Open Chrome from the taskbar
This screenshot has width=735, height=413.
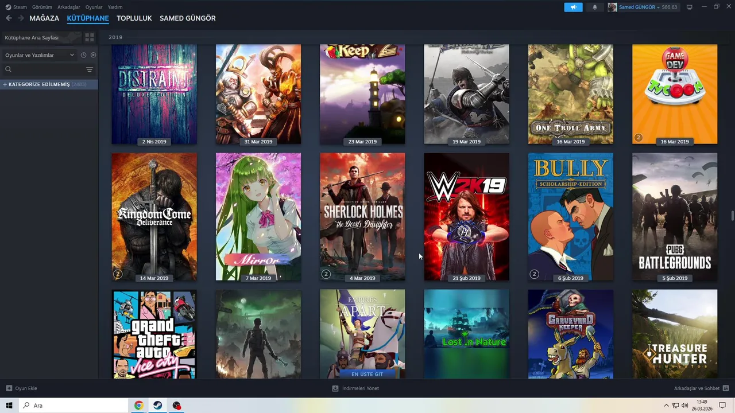(x=138, y=406)
